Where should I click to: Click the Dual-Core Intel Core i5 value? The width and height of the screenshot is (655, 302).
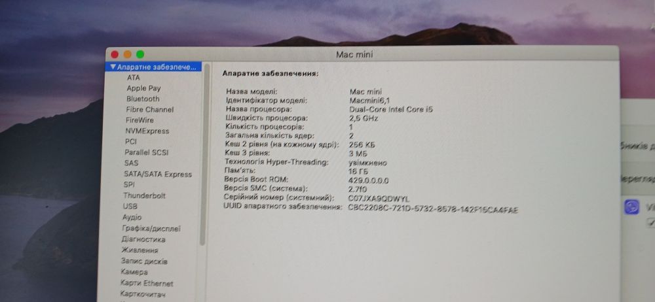point(391,110)
